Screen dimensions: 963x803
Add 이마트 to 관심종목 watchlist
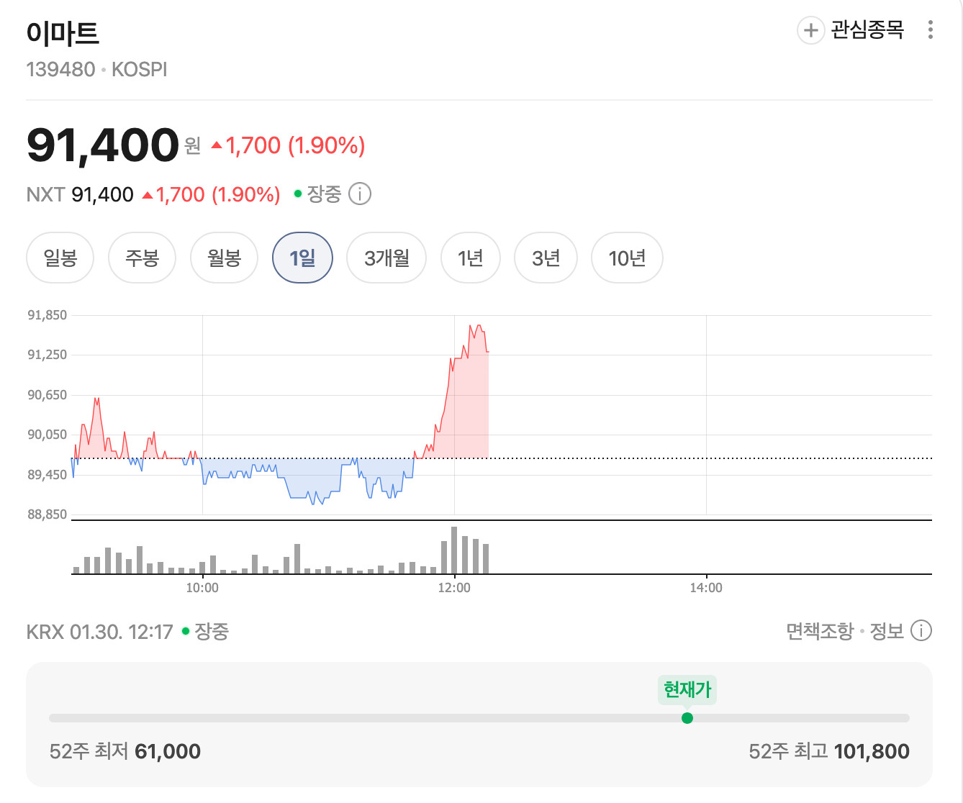[851, 30]
